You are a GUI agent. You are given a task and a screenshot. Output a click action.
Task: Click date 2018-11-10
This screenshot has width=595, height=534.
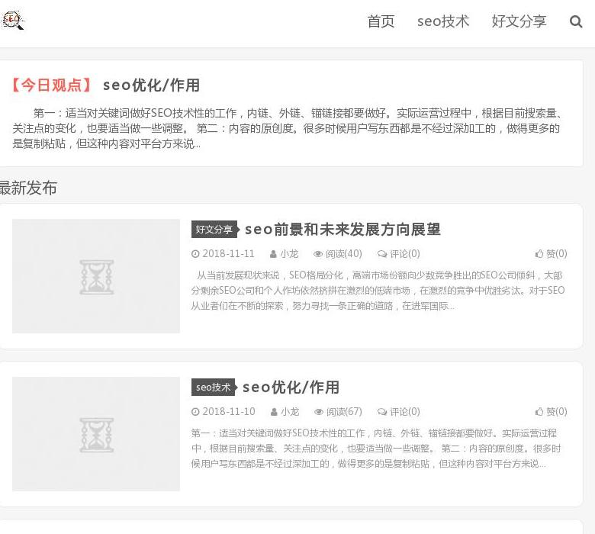click(229, 411)
